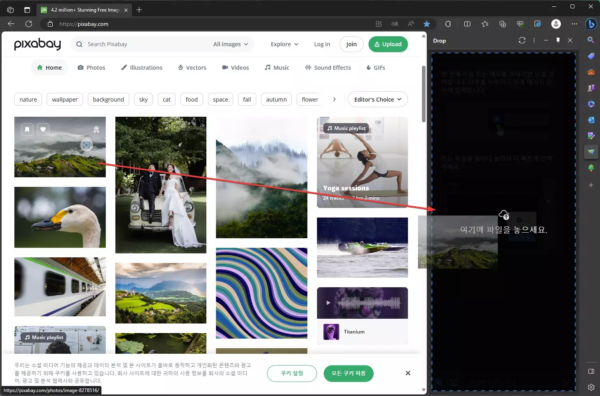Switch to the Music tab

277,68
